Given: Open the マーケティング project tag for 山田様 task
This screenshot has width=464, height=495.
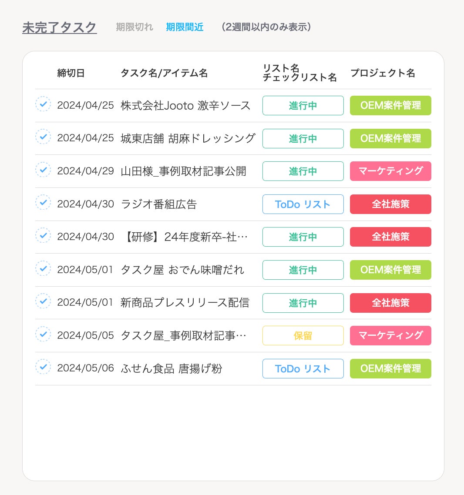Looking at the screenshot, I should [390, 171].
